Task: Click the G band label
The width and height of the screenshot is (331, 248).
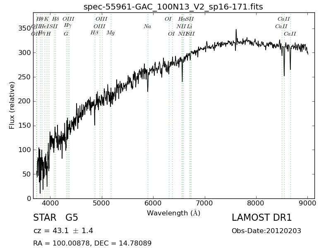Action: pyautogui.click(x=66, y=34)
